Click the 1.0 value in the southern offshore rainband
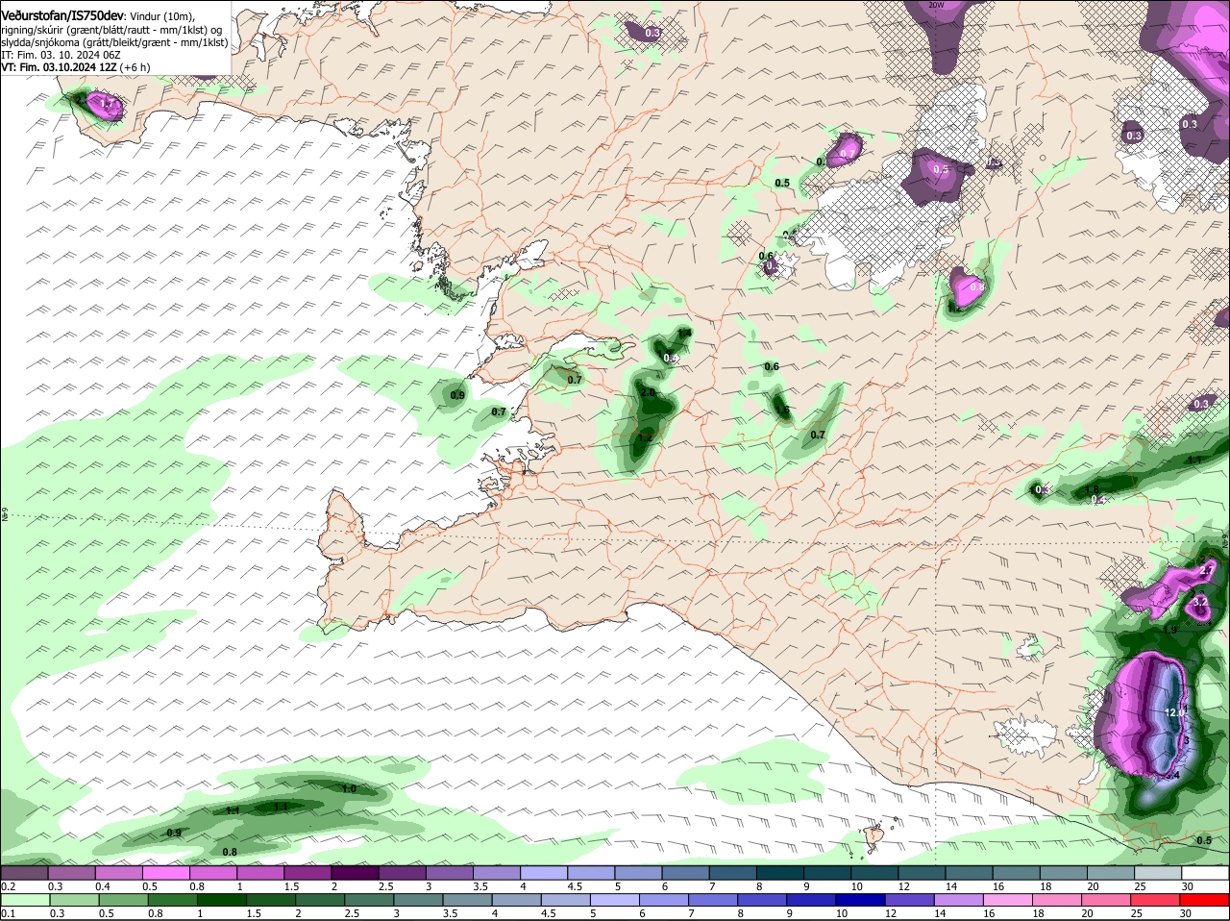 pos(349,789)
